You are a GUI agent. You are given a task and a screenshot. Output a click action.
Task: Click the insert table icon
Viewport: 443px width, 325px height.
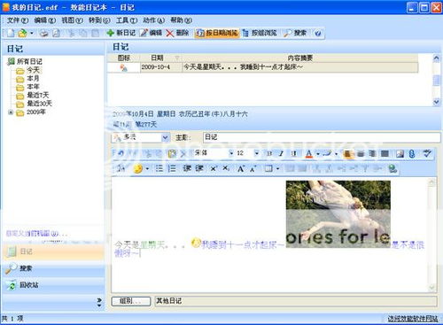[268, 168]
